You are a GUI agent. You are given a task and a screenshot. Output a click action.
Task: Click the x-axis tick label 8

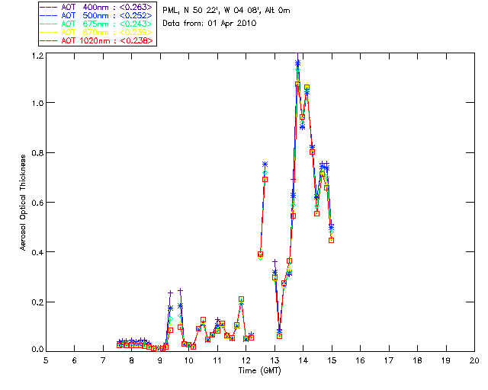pyautogui.click(x=132, y=360)
